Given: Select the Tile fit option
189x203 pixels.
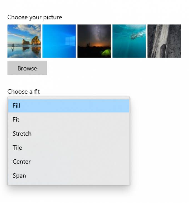Looking at the screenshot, I should 69,147.
